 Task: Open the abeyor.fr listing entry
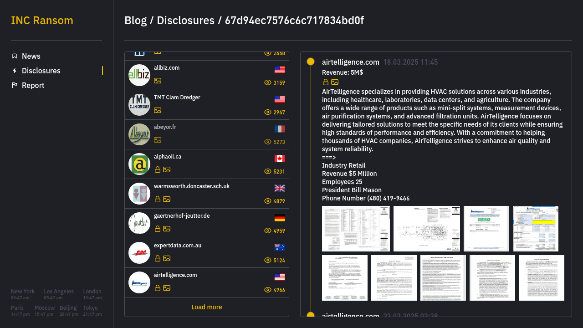click(207, 134)
